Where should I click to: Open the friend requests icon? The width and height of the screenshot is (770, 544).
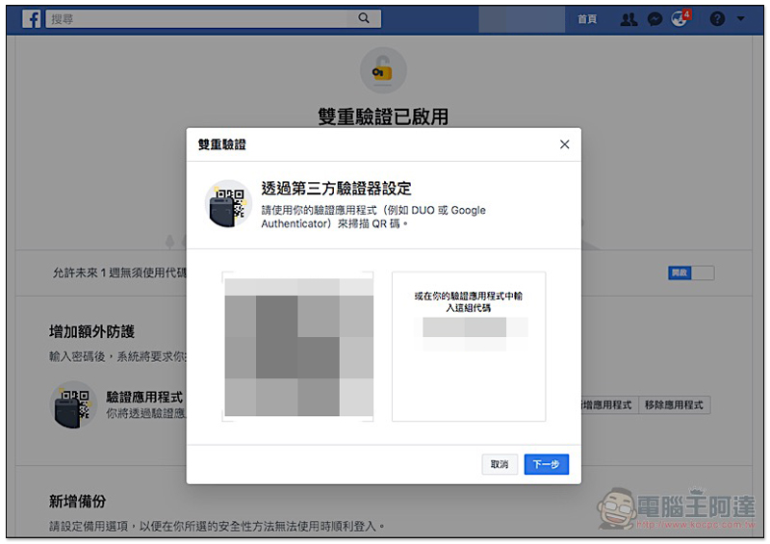tap(629, 19)
